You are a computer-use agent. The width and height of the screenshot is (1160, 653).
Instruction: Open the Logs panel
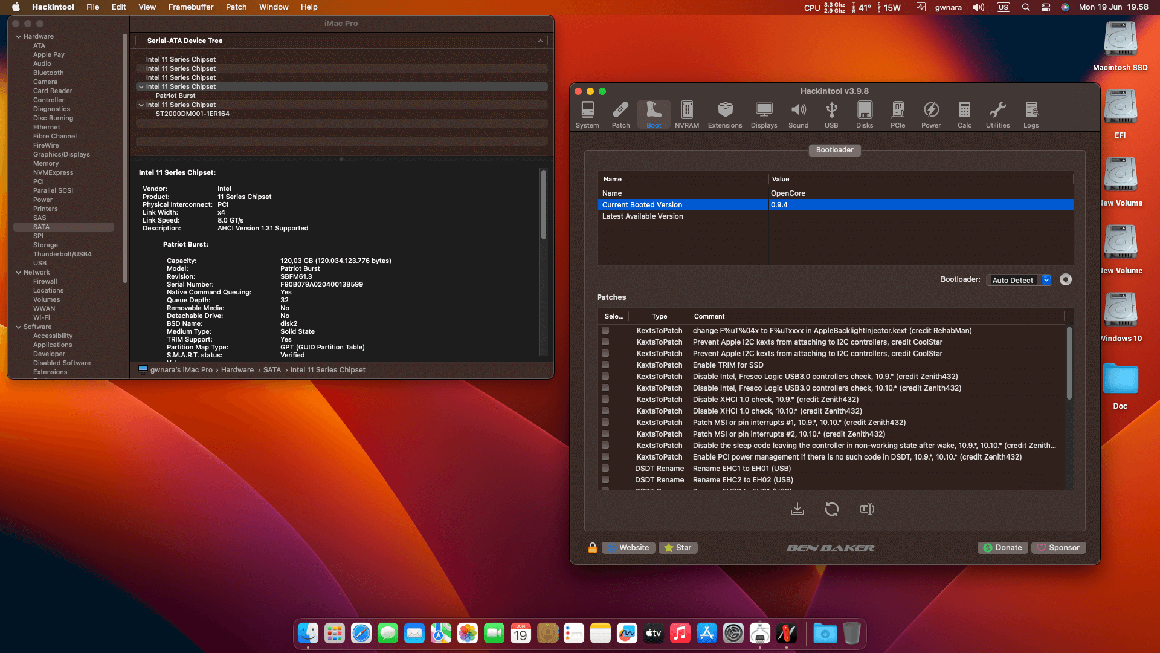pos(1031,114)
